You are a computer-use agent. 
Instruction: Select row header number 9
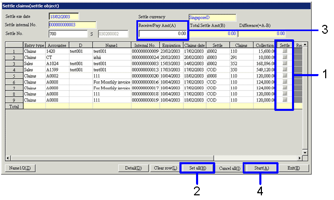pos(14,100)
